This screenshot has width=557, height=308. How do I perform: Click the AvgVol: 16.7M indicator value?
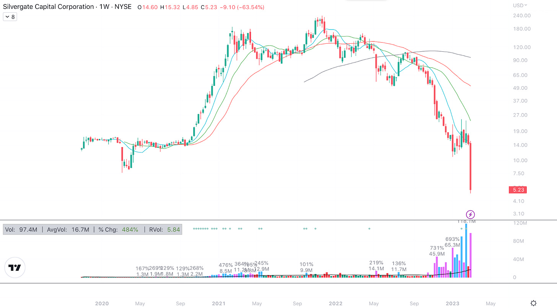pos(68,229)
